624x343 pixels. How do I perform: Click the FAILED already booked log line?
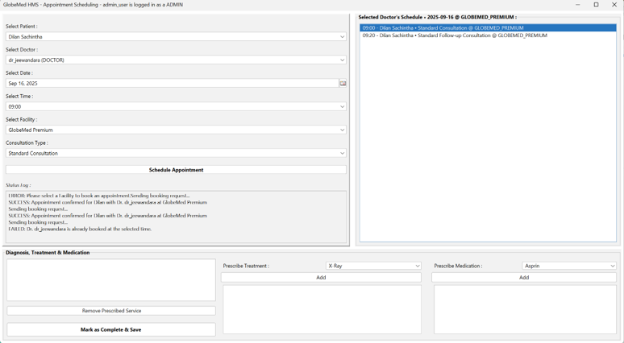pos(80,229)
